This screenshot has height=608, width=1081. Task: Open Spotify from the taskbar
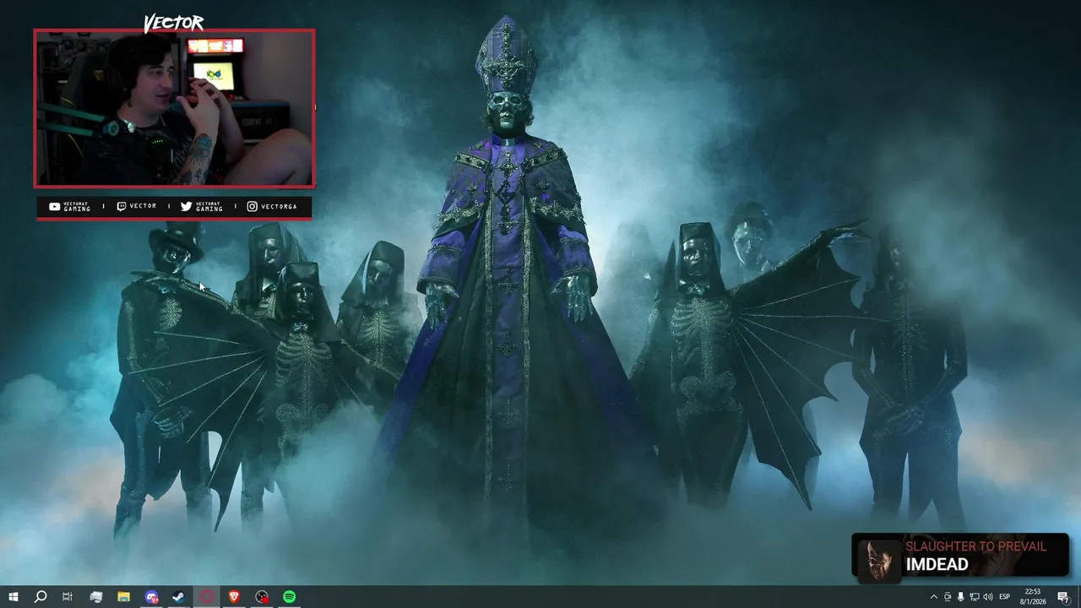coord(290,597)
